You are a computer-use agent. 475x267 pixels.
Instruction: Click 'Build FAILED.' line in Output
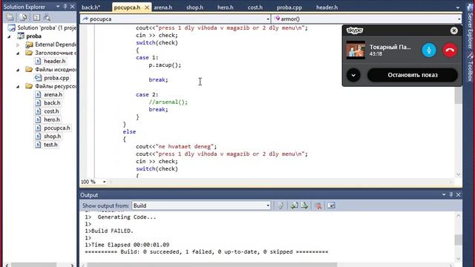(x=109, y=231)
